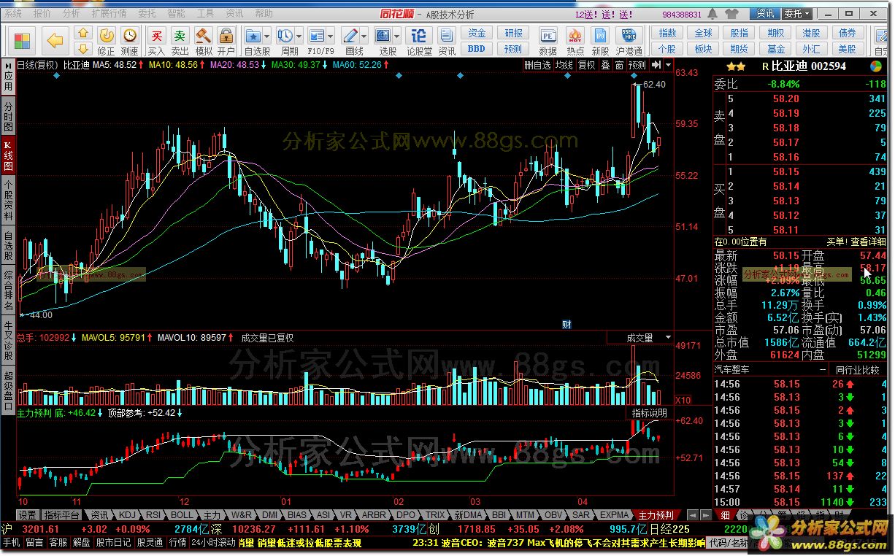This screenshot has width=895, height=556.
Task: Expand the 画线 dropdown arrow
Action: 364,36
